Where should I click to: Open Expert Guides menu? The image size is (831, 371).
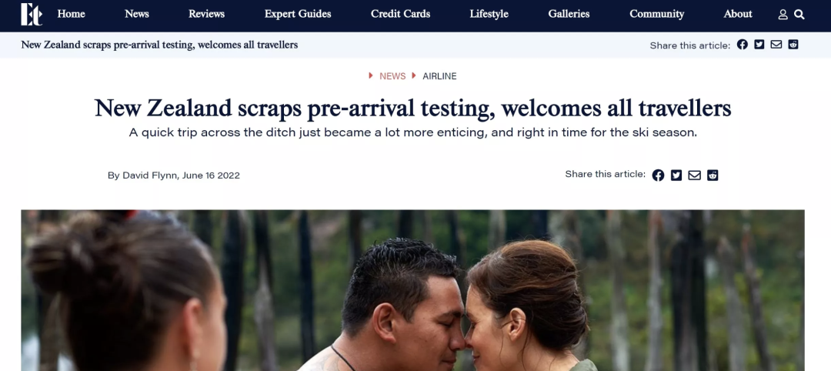[298, 15]
